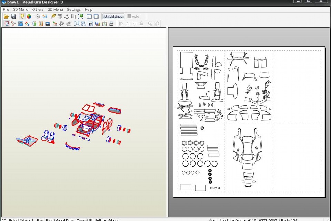
Task: Open the 2D Menu
Action: point(55,9)
